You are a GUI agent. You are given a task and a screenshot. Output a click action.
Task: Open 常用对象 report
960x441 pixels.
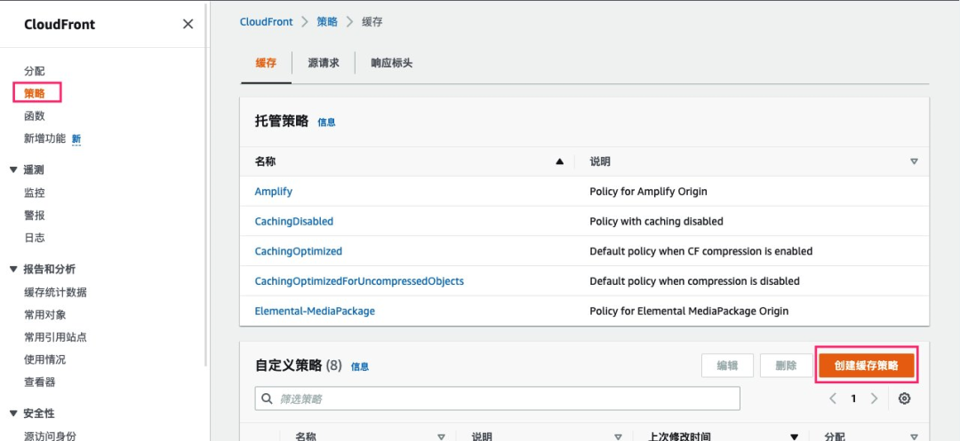[x=44, y=315]
